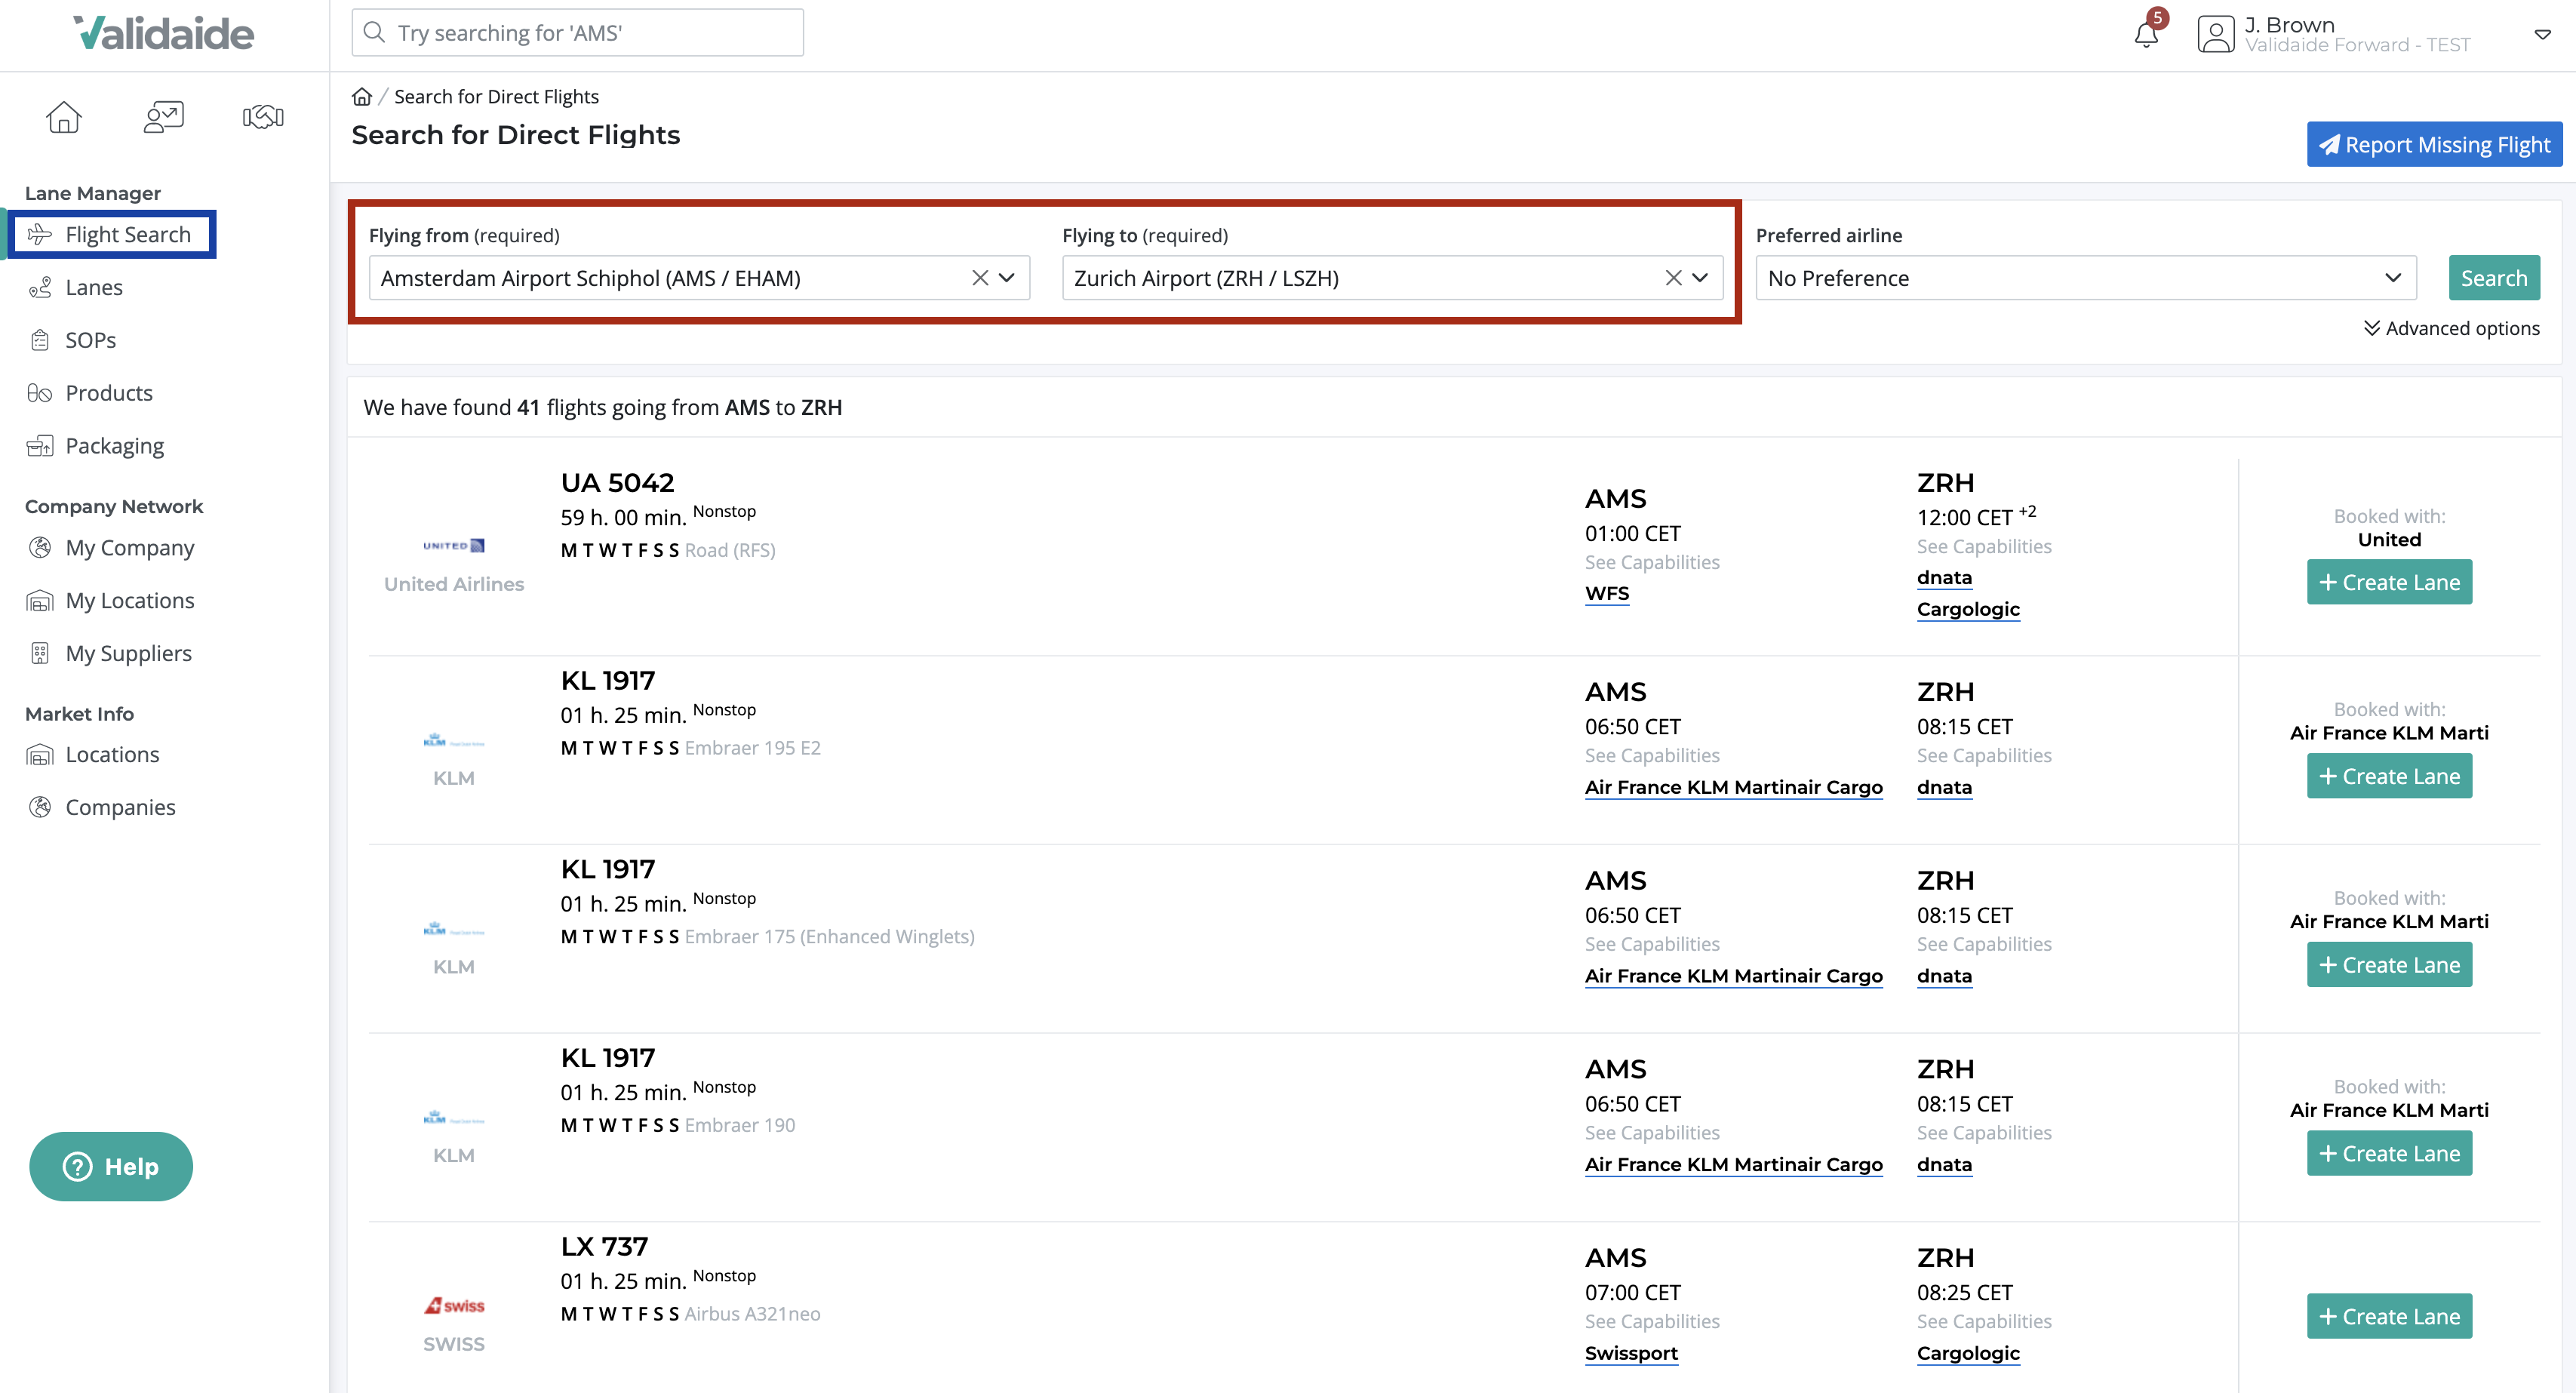Open the Flying from airport dropdown
Screen dimensions: 2576x1393
[1007, 278]
